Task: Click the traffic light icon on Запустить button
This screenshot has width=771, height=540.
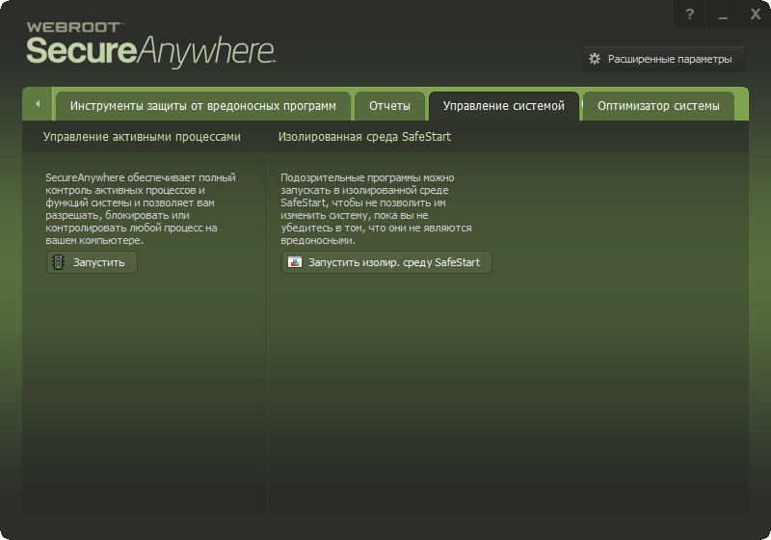Action: (x=59, y=262)
